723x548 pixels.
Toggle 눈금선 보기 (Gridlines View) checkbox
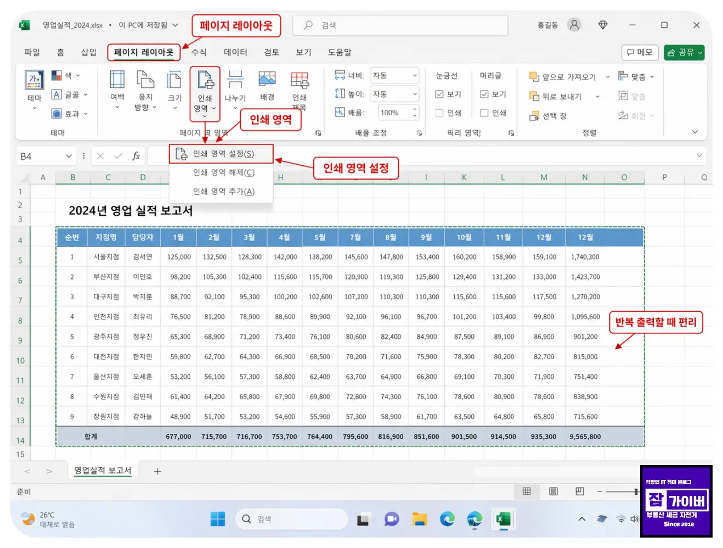coord(439,94)
